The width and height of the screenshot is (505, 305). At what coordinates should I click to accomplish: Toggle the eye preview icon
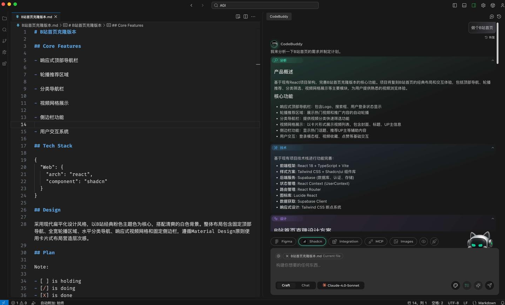(424, 241)
